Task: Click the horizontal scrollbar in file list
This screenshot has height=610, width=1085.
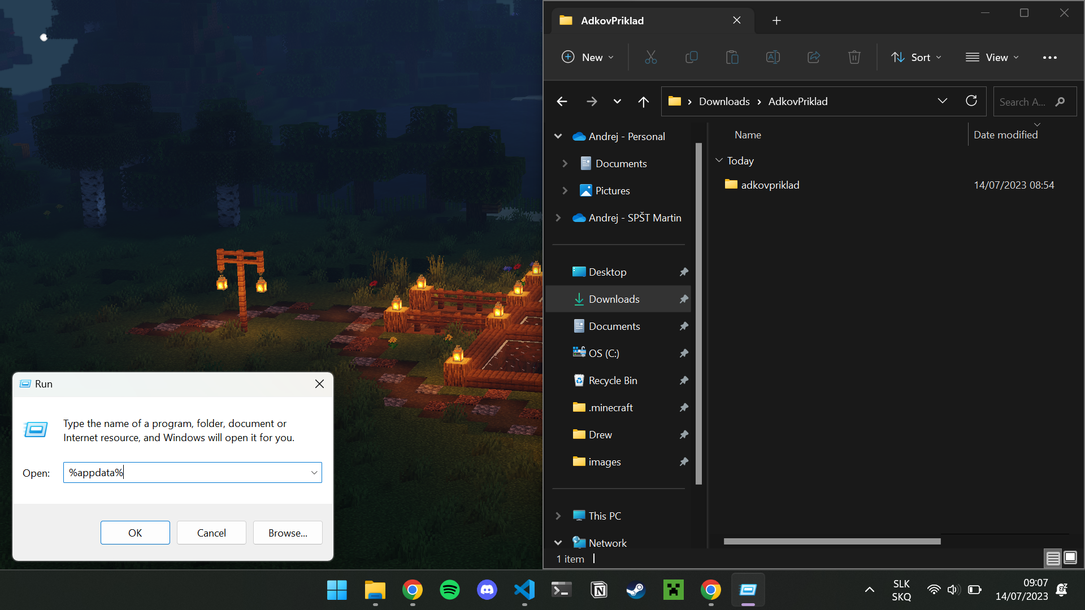Action: point(832,541)
